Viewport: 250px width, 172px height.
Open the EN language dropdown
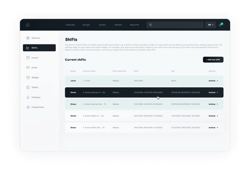click(x=211, y=25)
